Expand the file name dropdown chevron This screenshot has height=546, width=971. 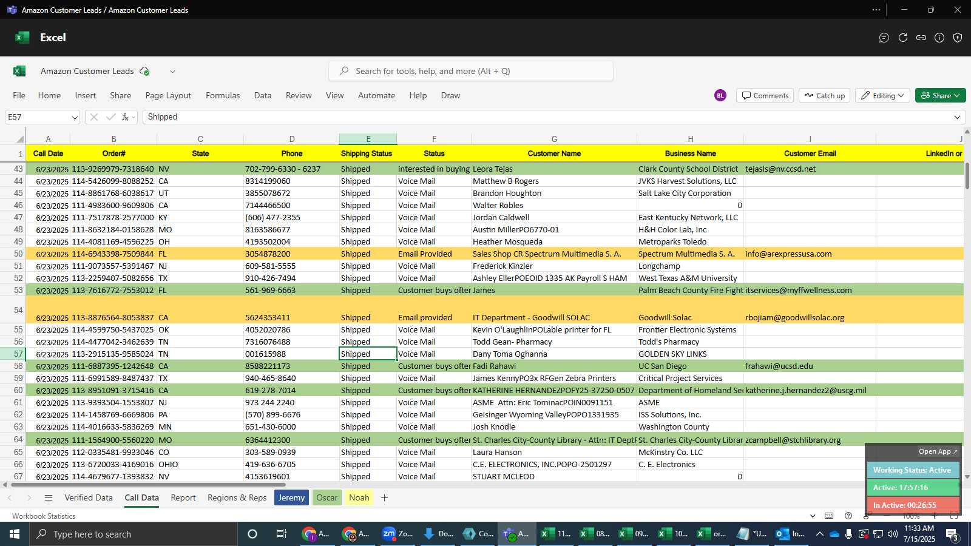pyautogui.click(x=172, y=71)
